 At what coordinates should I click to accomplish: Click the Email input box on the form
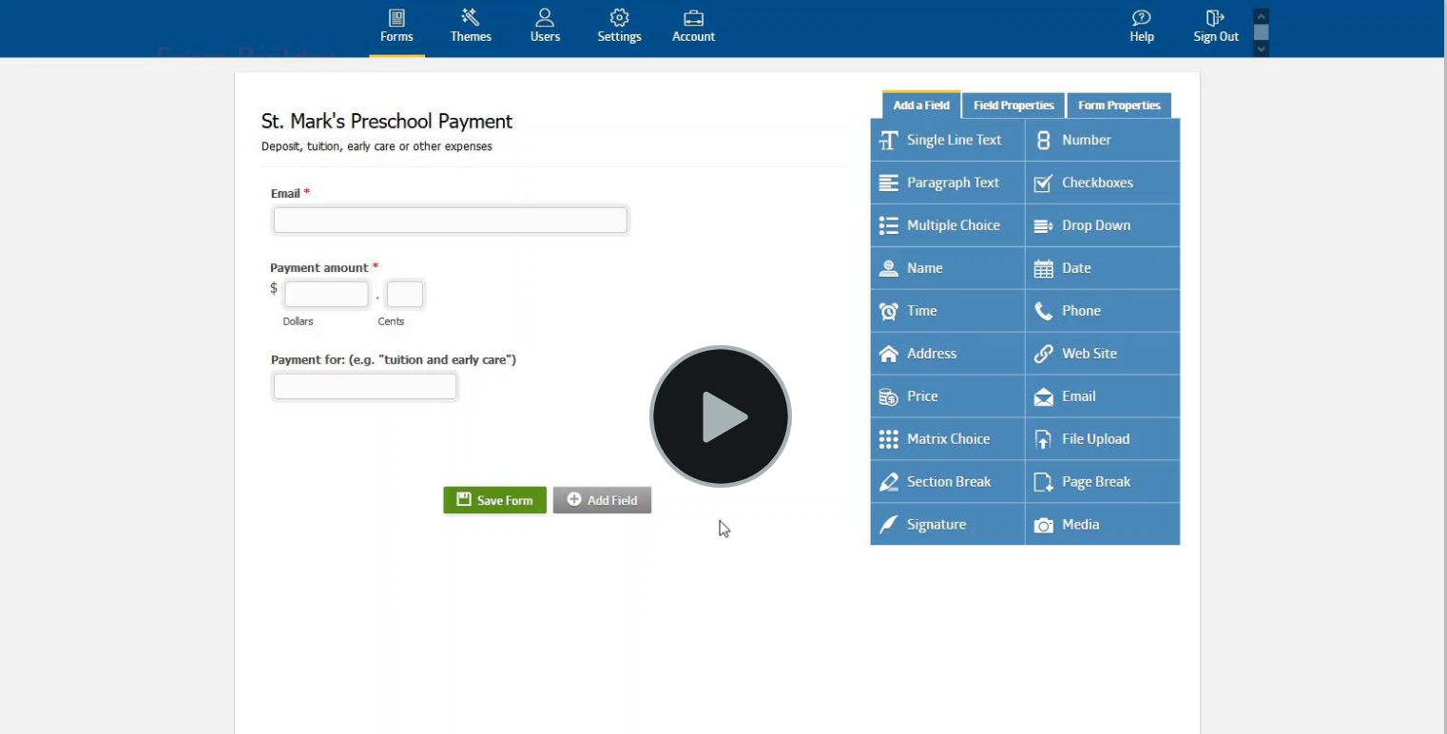[x=450, y=221]
